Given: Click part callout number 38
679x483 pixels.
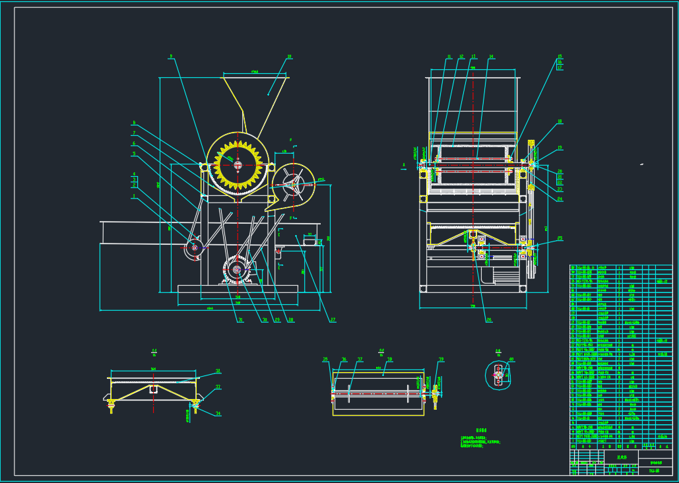Looking at the screenshot, I should pos(390,359).
